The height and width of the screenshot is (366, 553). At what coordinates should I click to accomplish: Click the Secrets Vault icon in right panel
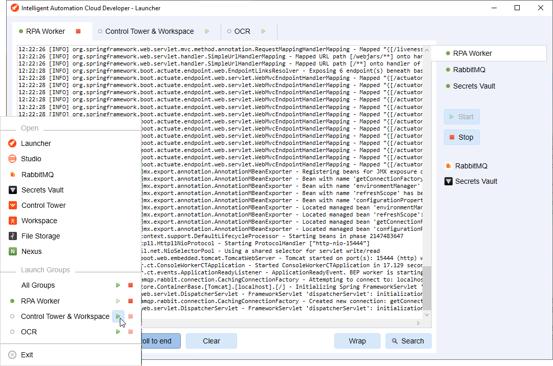coord(448,181)
